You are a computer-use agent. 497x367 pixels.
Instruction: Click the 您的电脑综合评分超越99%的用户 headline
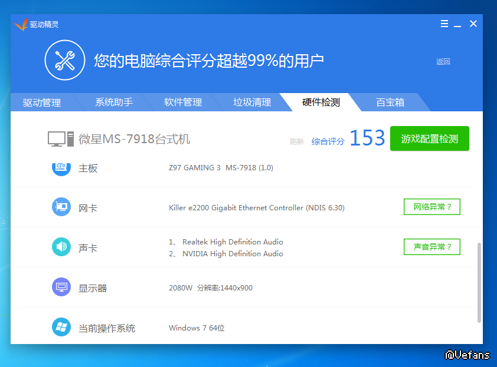coord(209,61)
